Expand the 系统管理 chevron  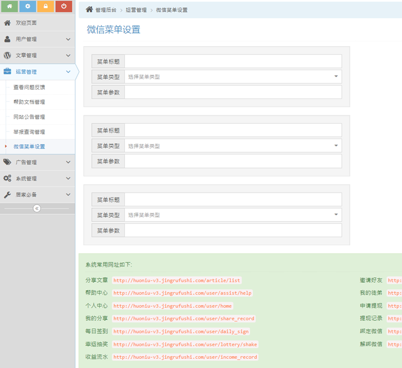tap(68, 178)
